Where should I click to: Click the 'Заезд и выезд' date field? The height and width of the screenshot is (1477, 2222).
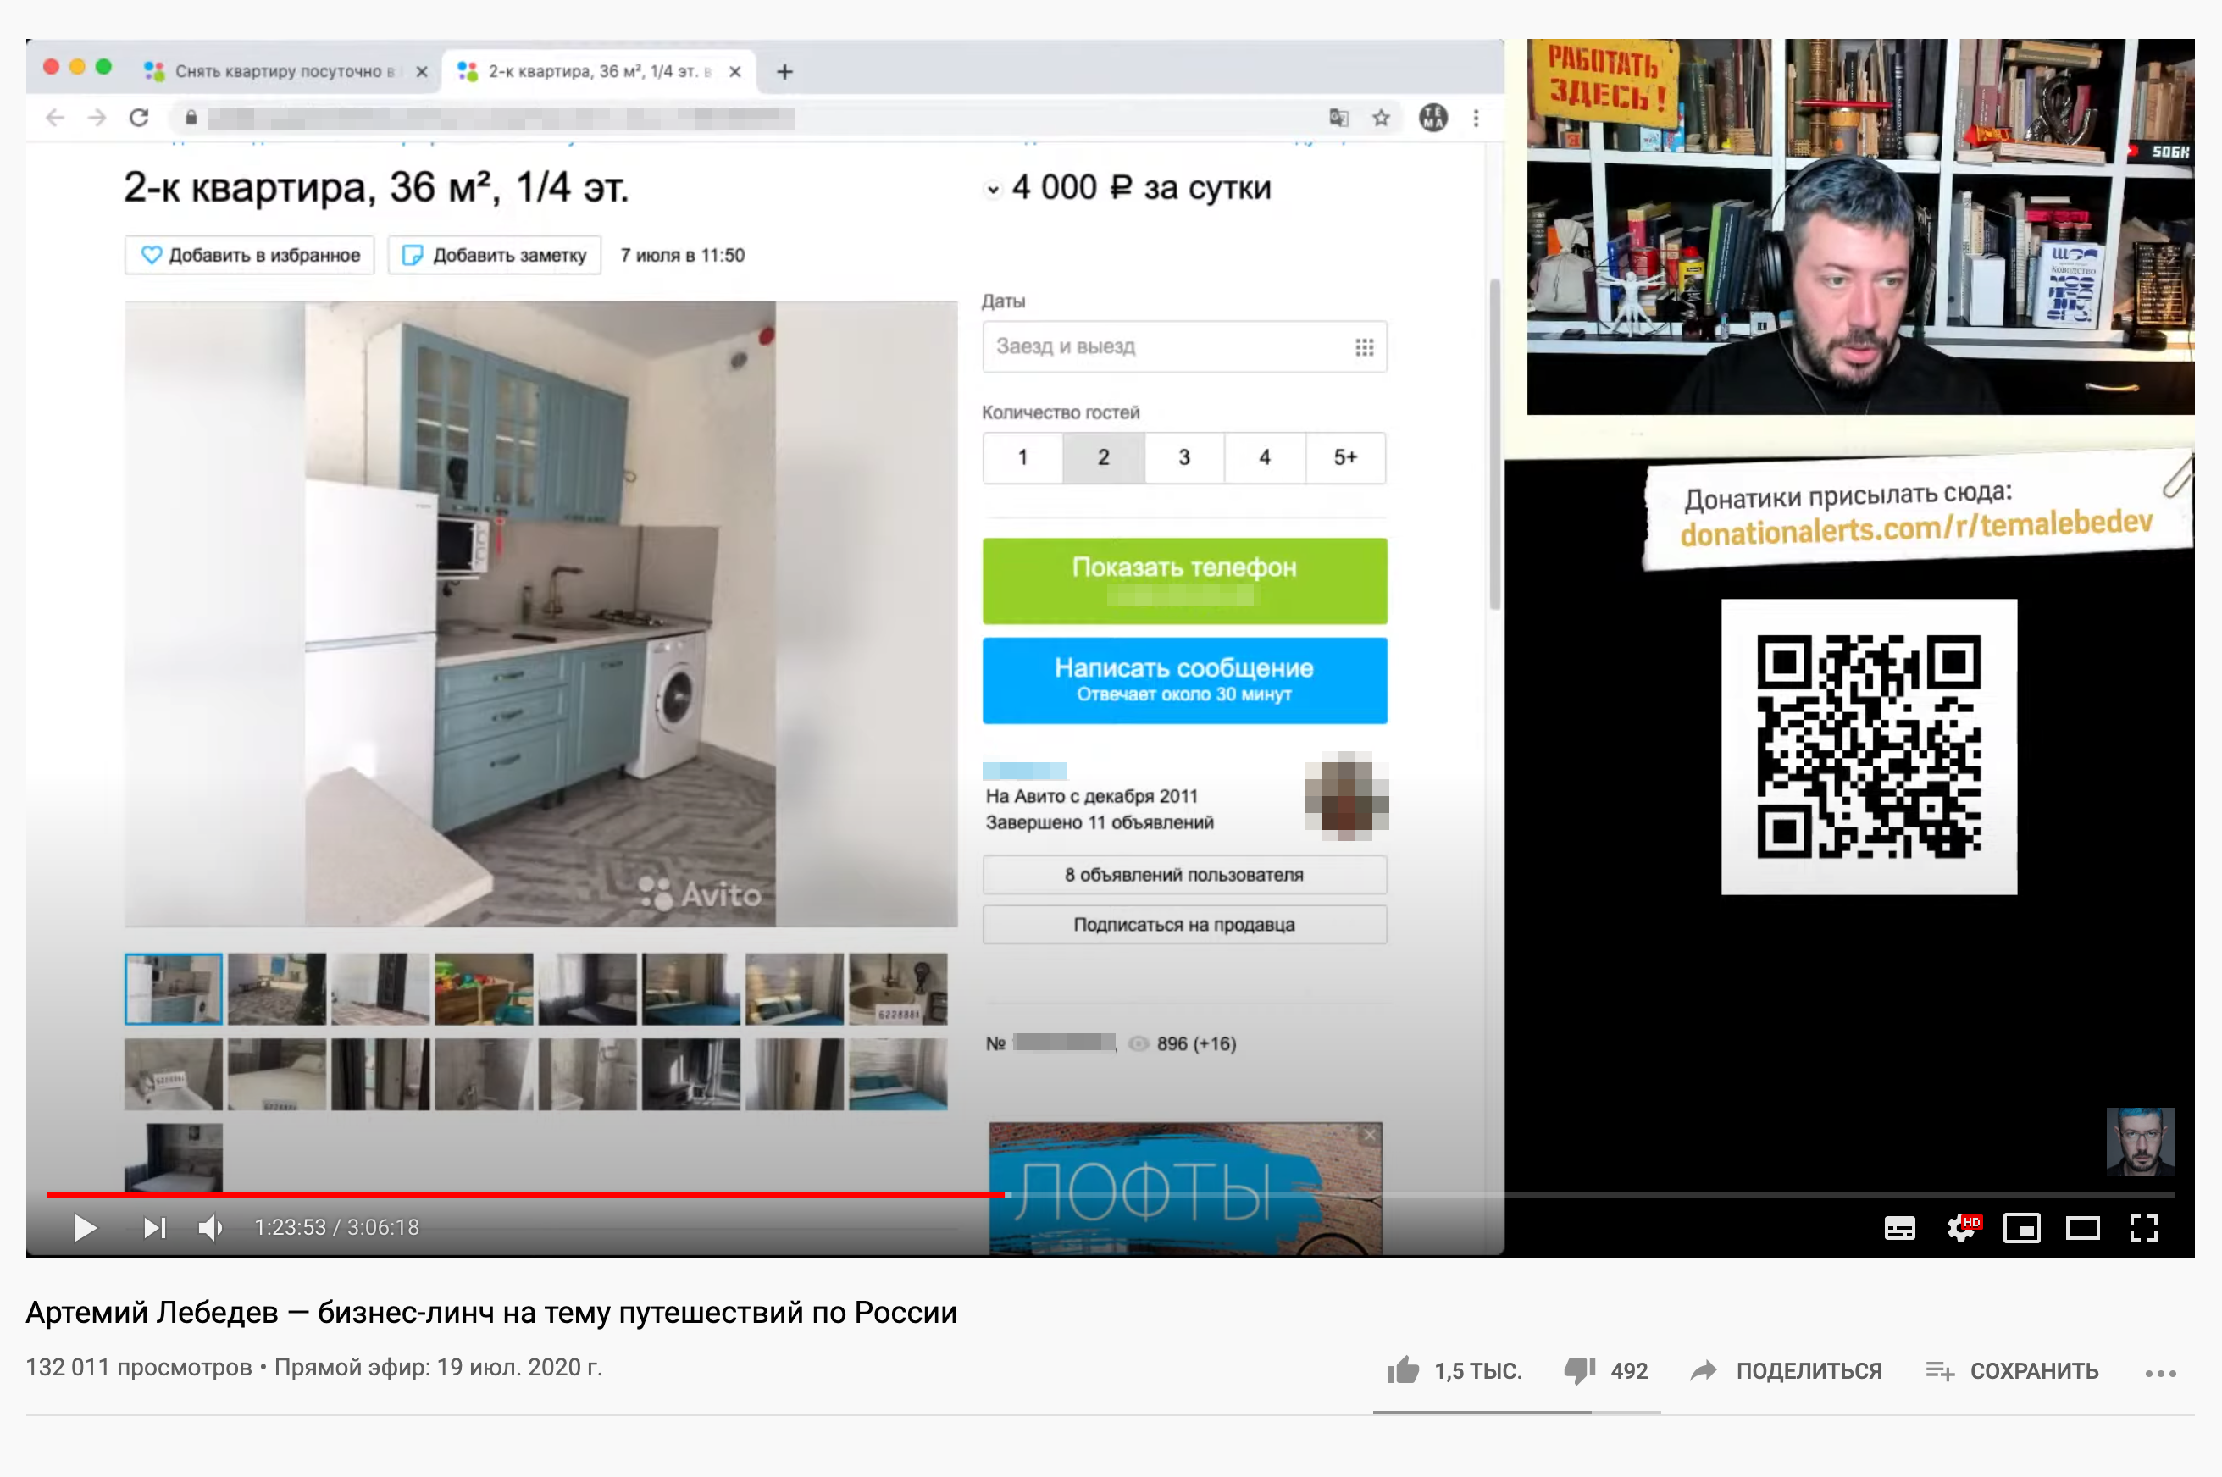[x=1184, y=346]
